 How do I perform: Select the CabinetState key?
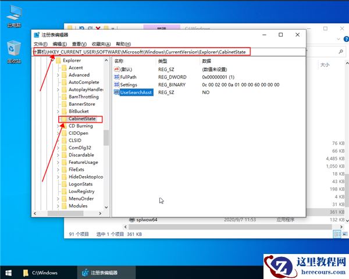(x=82, y=119)
